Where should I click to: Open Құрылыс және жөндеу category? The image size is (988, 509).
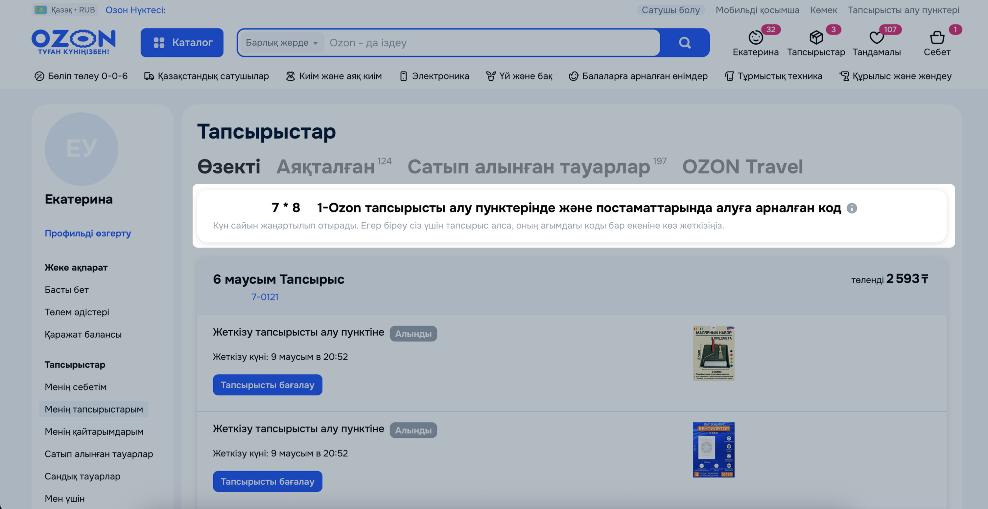pos(895,76)
